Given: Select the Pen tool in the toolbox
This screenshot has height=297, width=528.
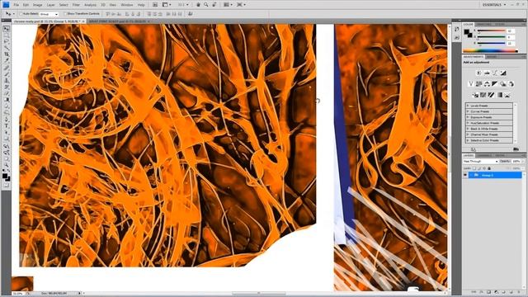Looking at the screenshot, I should pos(6,119).
